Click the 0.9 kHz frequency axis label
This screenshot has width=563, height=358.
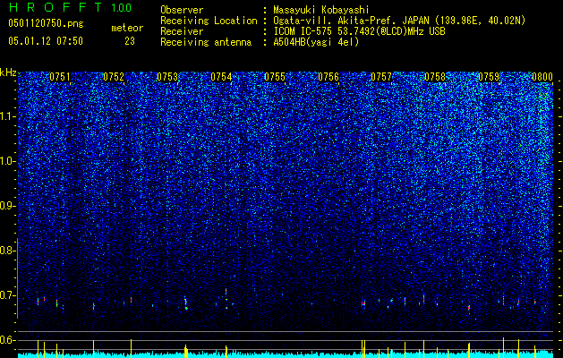point(8,206)
